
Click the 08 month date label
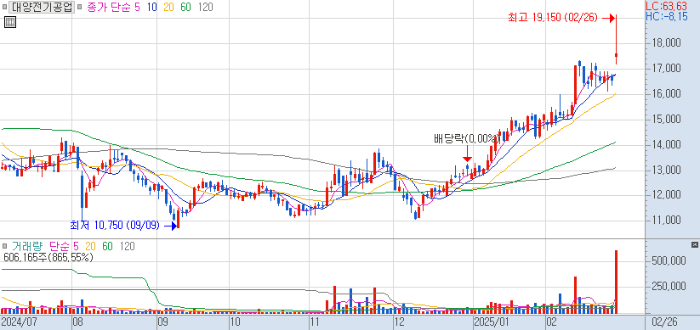click(78, 322)
